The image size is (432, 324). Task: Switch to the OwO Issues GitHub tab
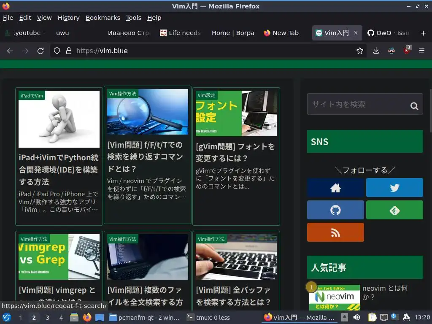click(x=389, y=33)
